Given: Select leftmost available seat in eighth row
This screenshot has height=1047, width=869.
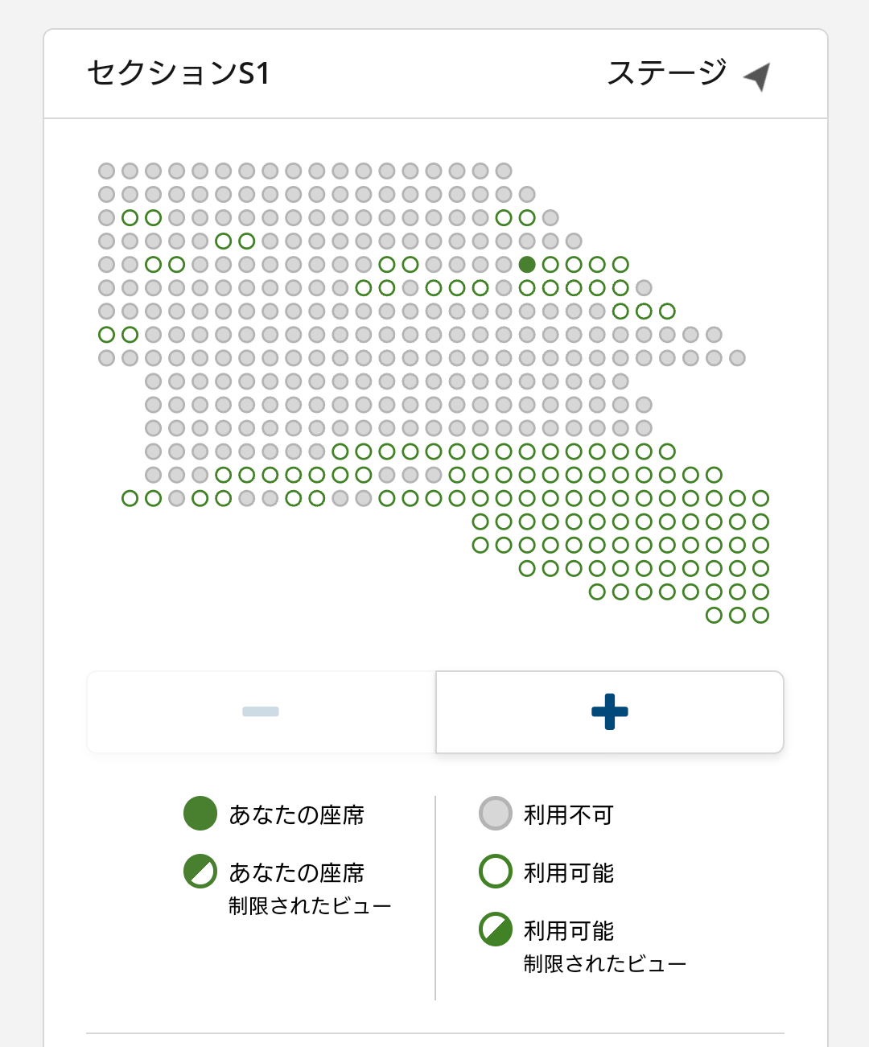Looking at the screenshot, I should (106, 334).
